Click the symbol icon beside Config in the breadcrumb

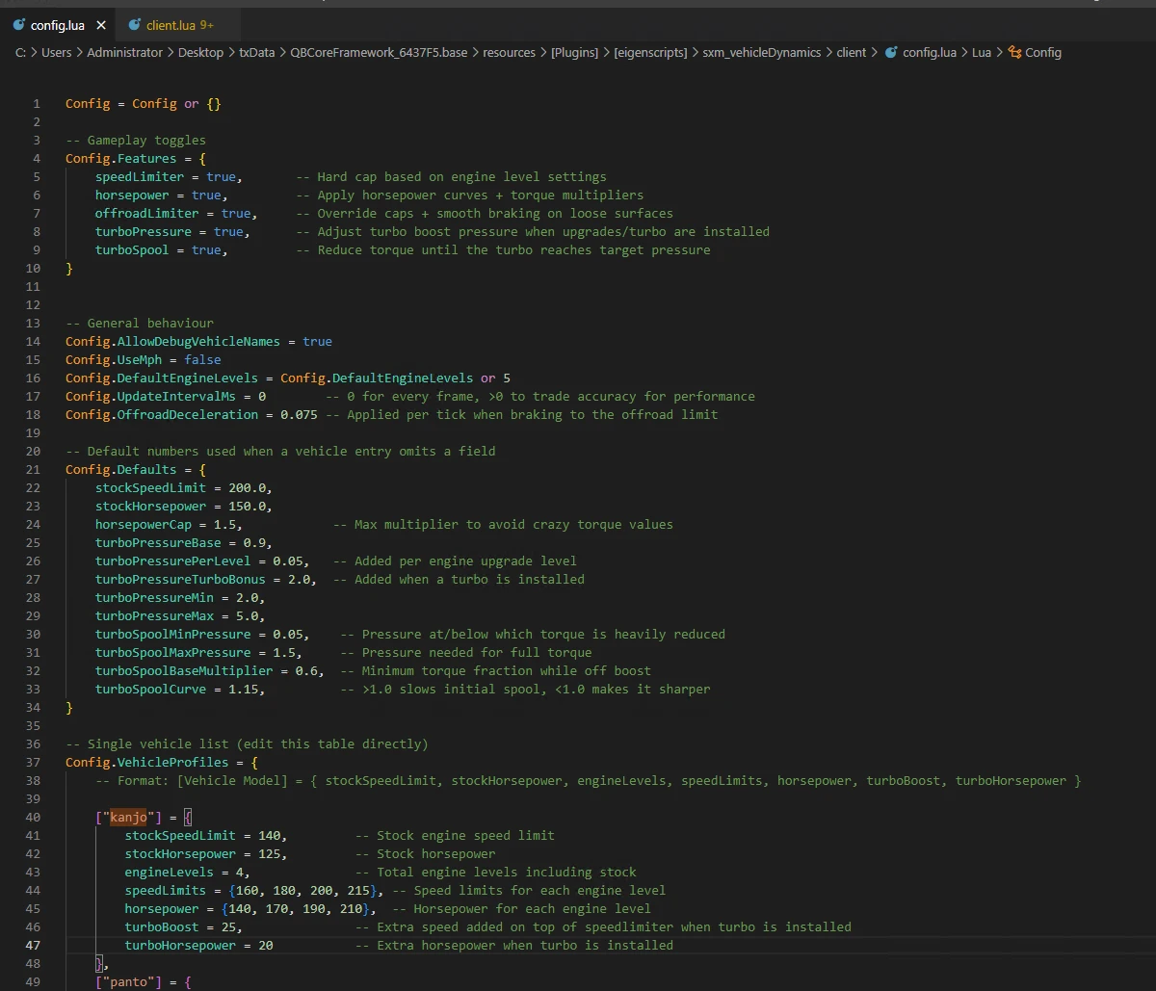click(x=1014, y=53)
